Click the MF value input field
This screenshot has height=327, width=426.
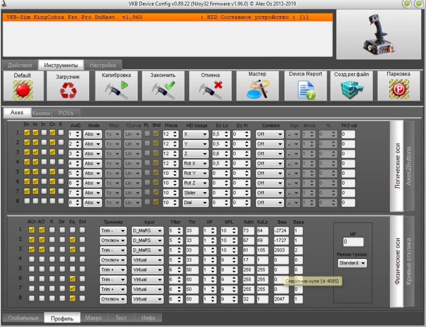(x=353, y=242)
